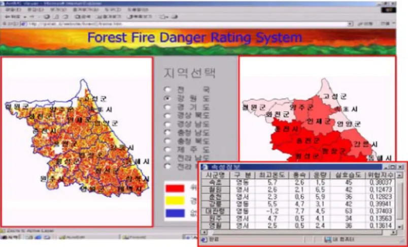The height and width of the screenshot is (247, 408).
Task: Click 화천군 region on the right map
Action: click(x=278, y=114)
